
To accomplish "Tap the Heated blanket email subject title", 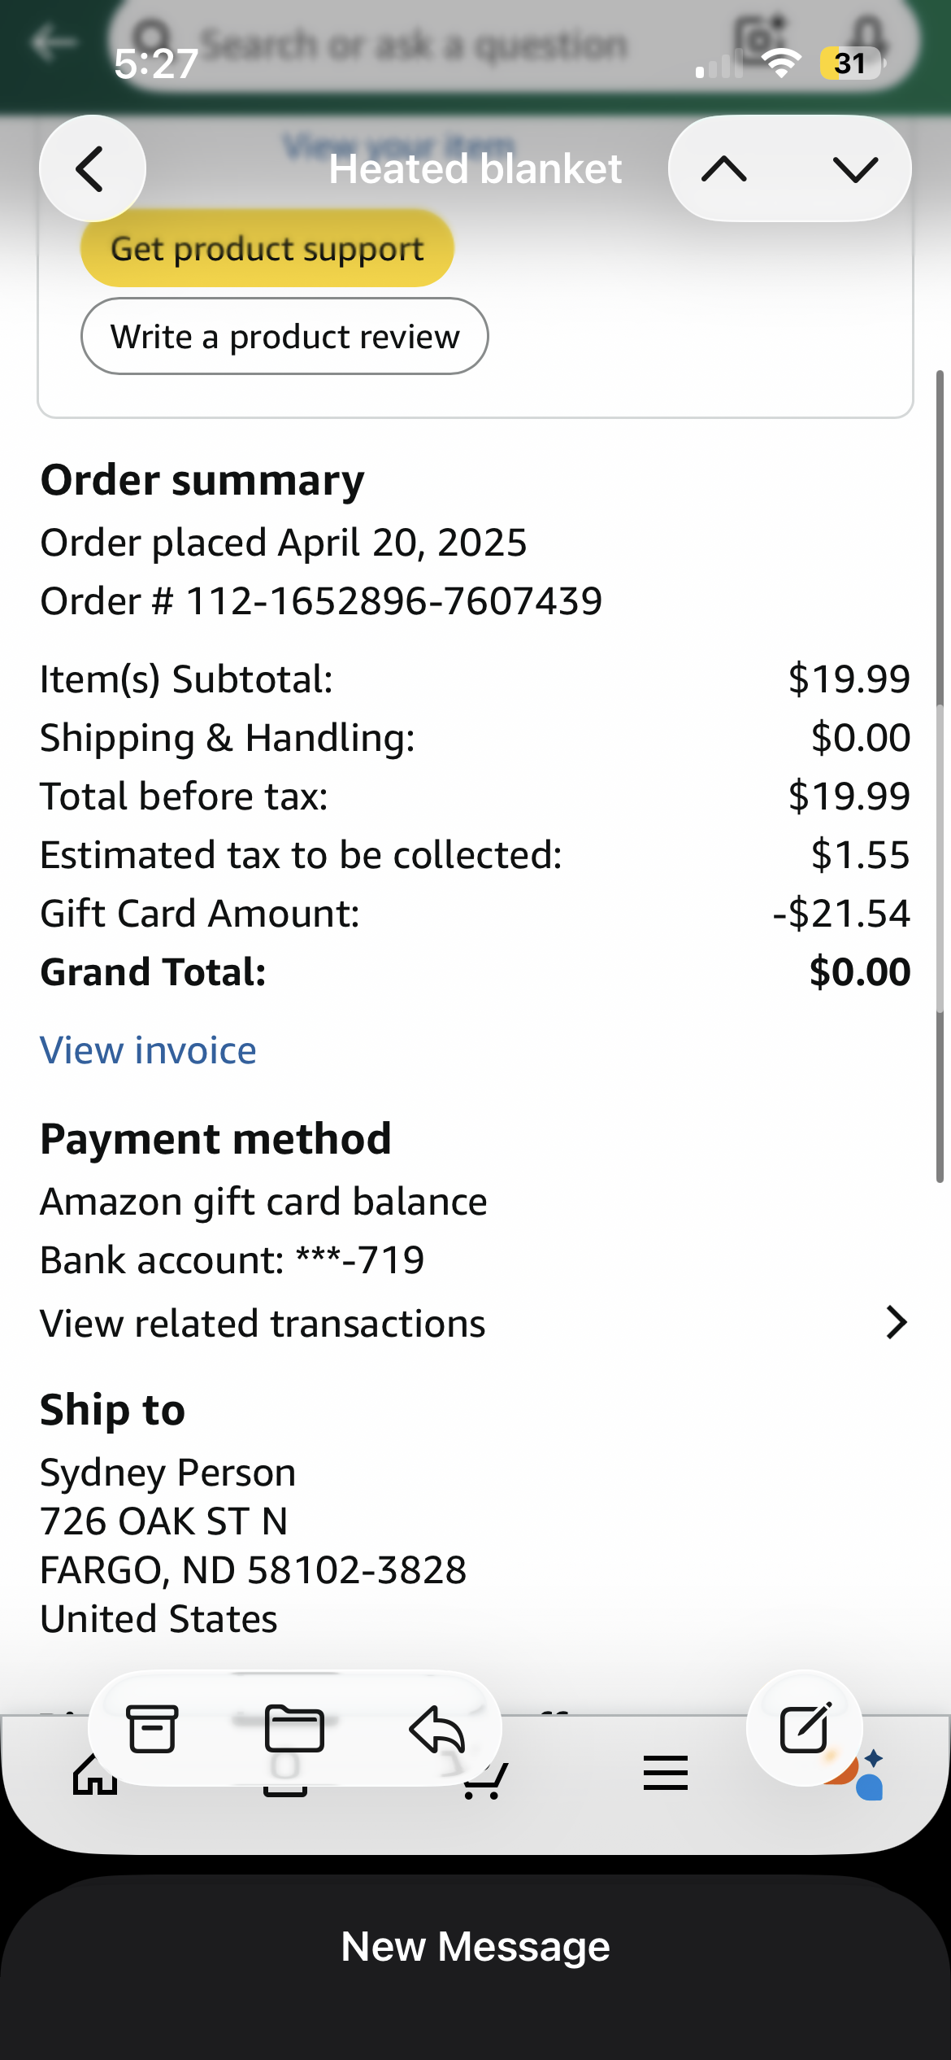I will 475,168.
